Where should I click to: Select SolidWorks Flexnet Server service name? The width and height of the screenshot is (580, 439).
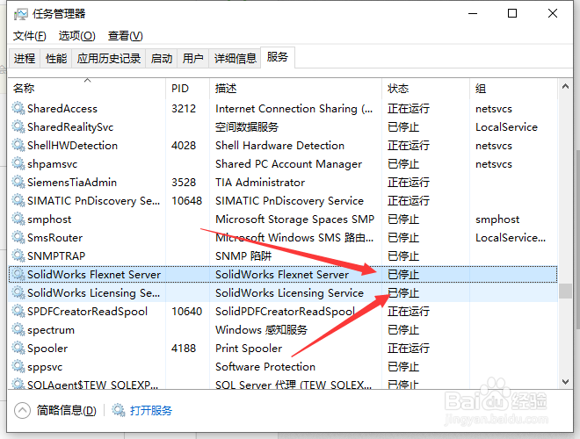(x=94, y=275)
